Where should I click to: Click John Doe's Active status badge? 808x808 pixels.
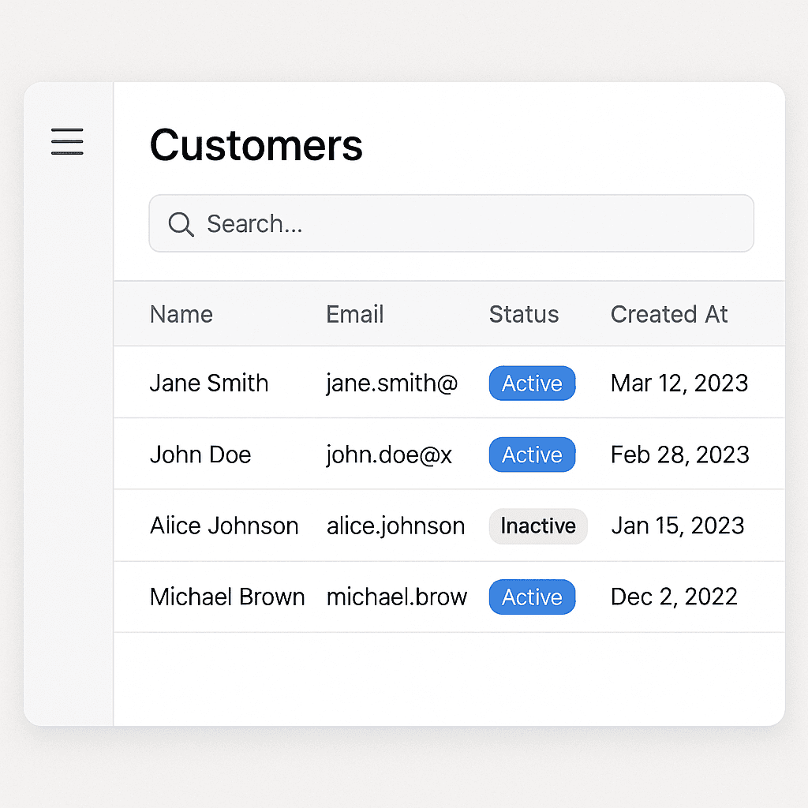click(x=532, y=454)
